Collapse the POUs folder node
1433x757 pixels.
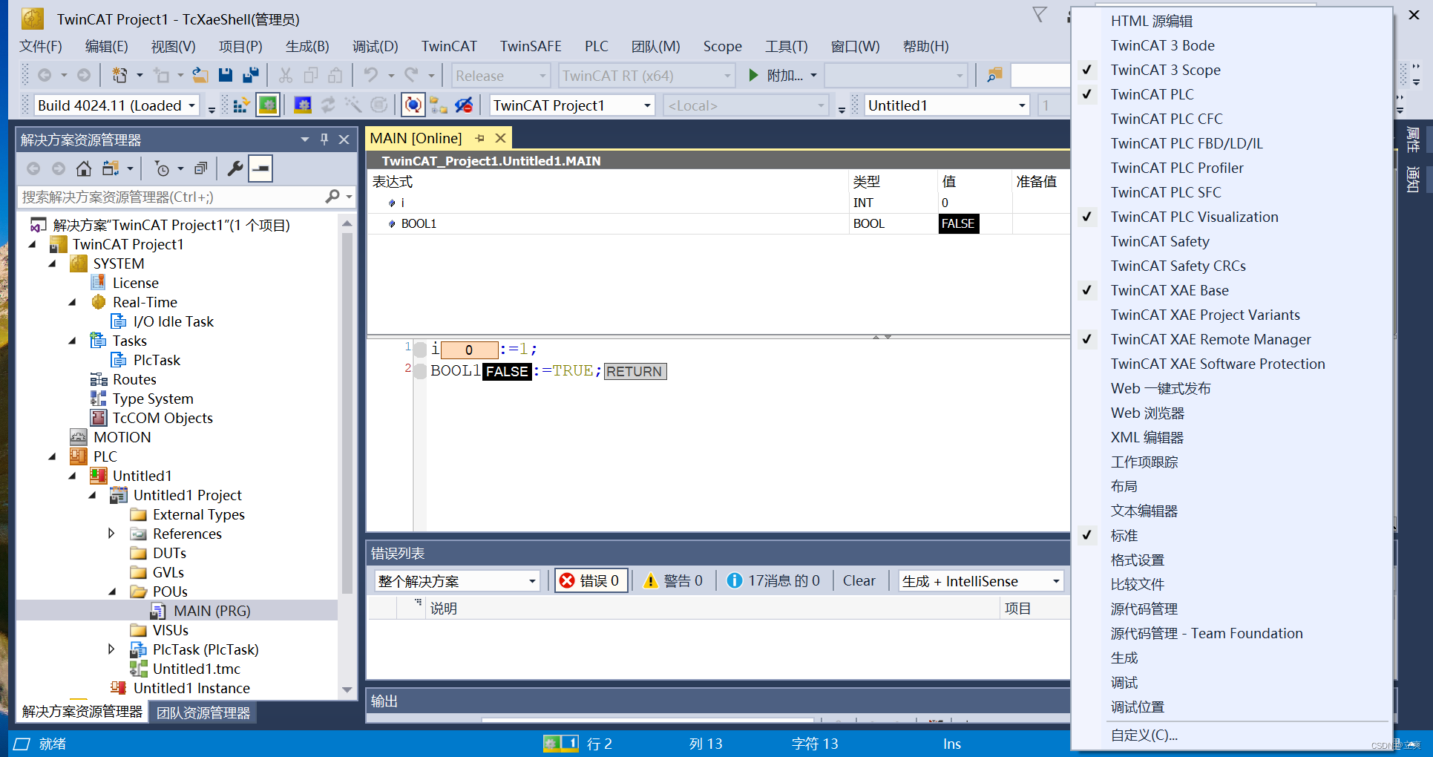pyautogui.click(x=112, y=591)
